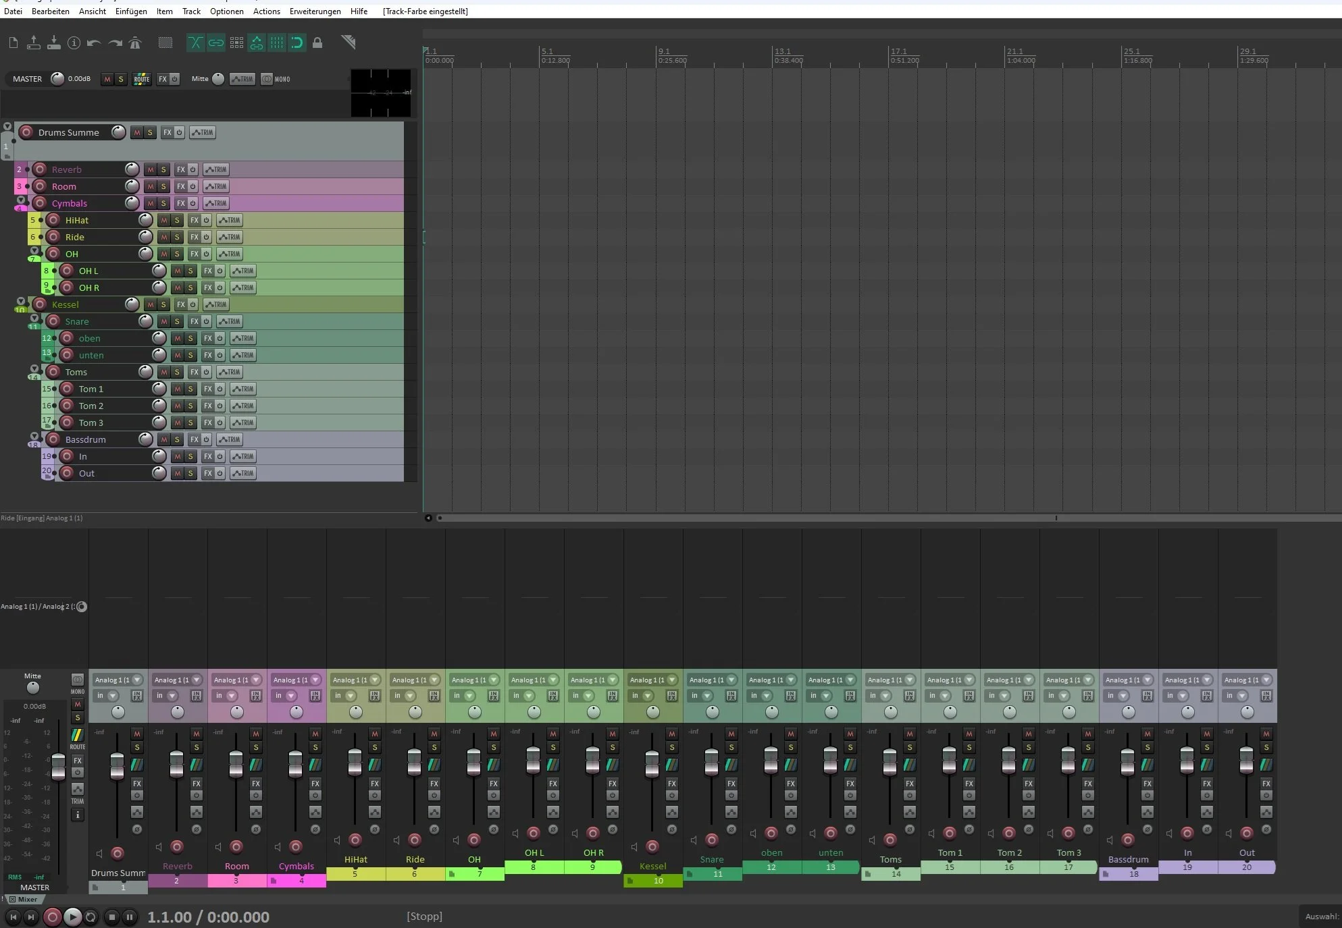The height and width of the screenshot is (928, 1342).
Task: Toggle ripple editing grid icon
Action: 236,43
